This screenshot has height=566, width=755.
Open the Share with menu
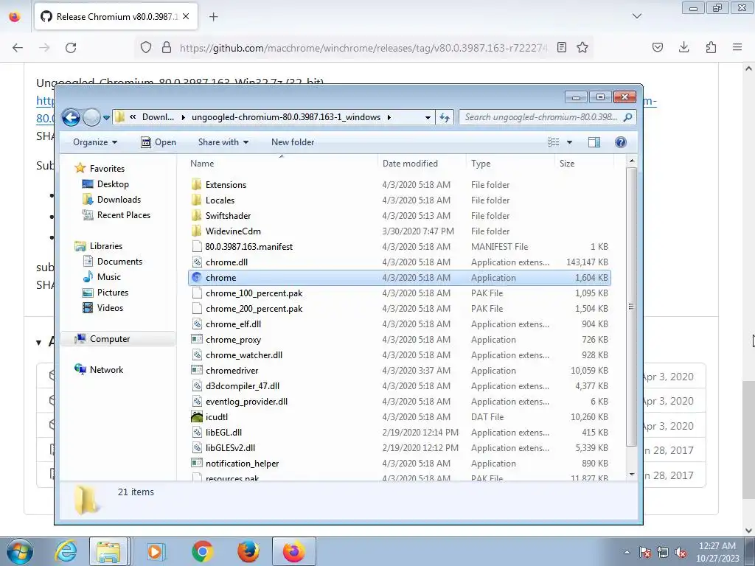point(223,142)
